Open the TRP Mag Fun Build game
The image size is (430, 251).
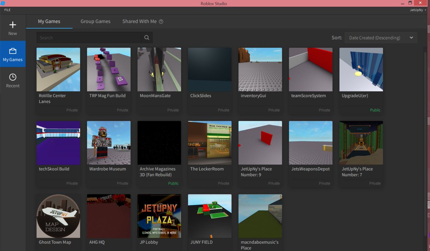[109, 69]
